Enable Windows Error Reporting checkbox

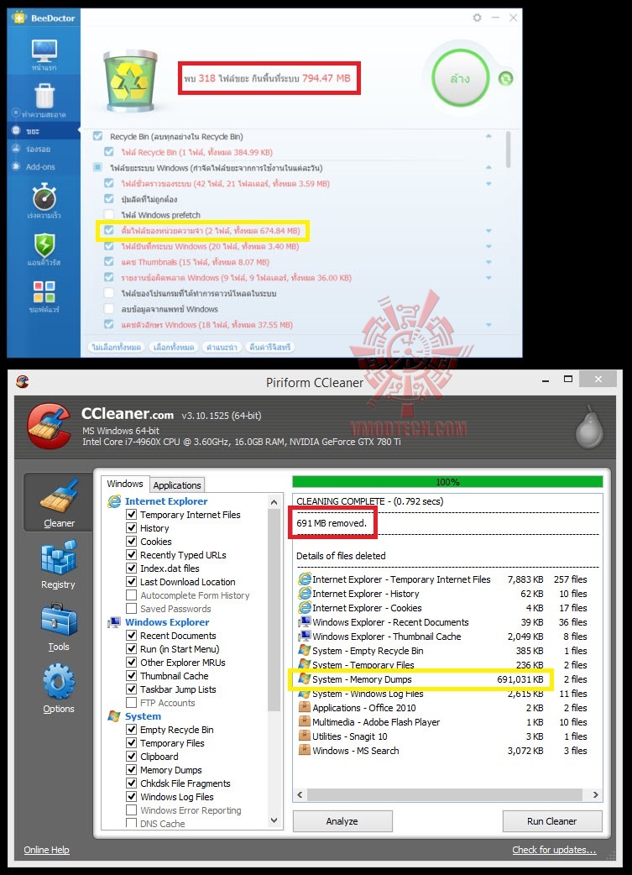132,810
